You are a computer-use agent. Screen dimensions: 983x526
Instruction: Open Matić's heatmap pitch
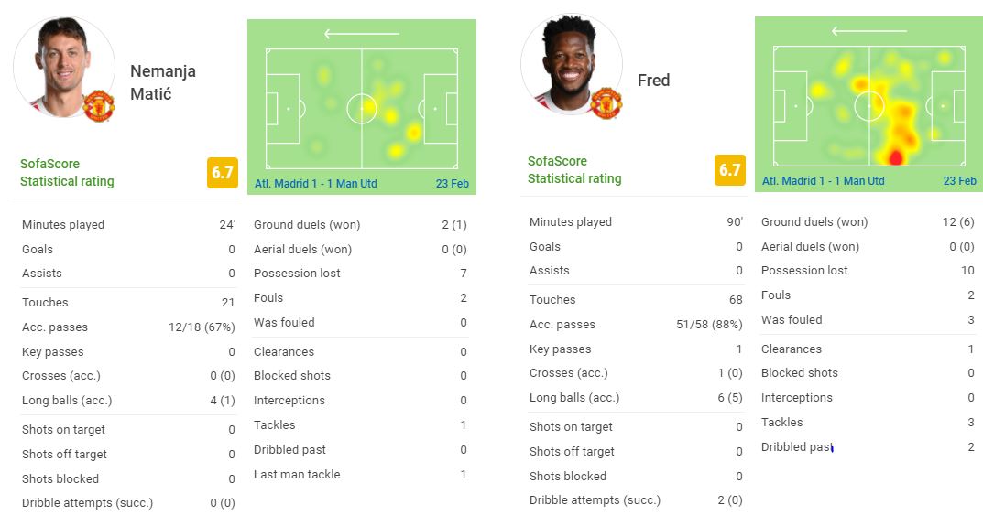361,108
